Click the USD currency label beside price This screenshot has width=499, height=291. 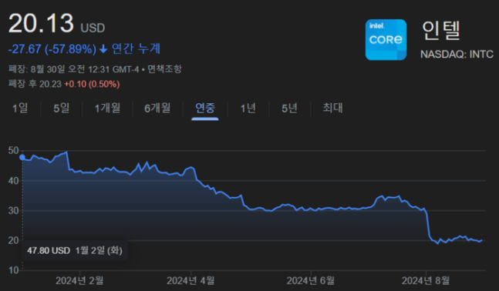coord(93,28)
